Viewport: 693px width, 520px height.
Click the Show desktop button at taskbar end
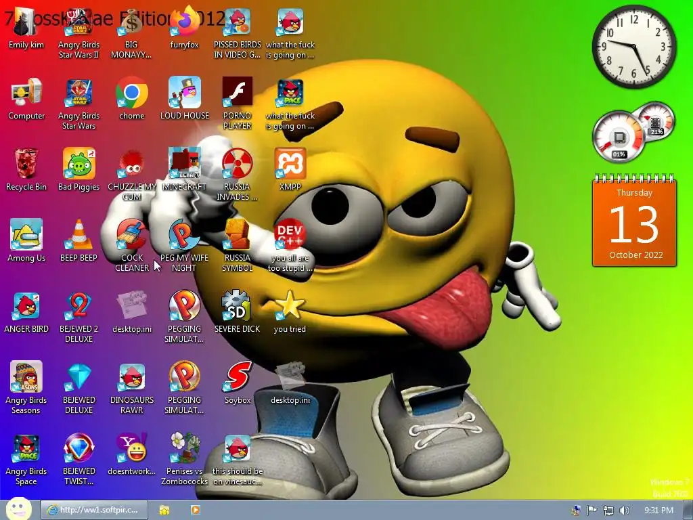click(x=688, y=511)
